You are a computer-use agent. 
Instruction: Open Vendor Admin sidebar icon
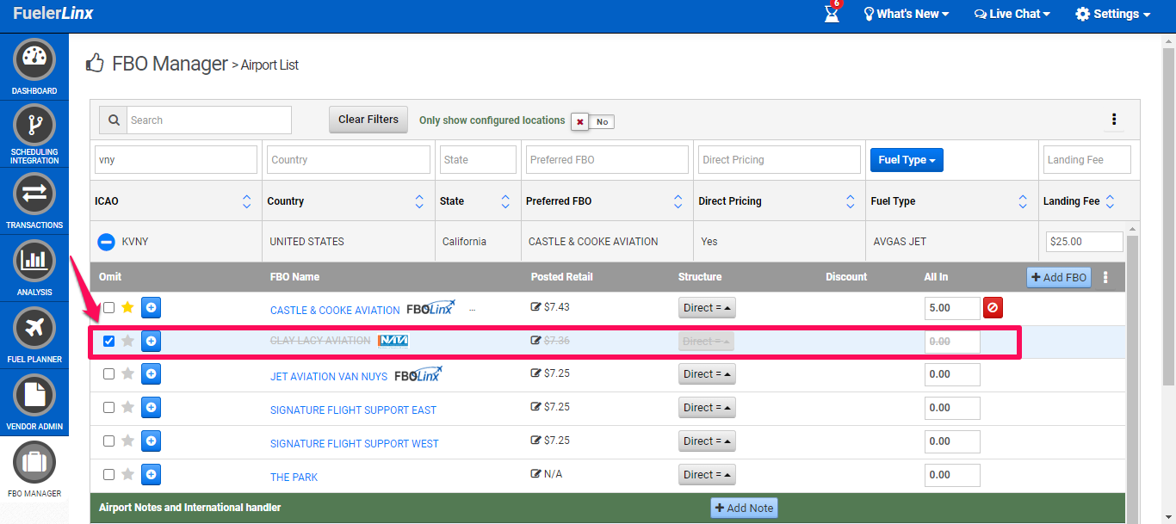pyautogui.click(x=34, y=396)
